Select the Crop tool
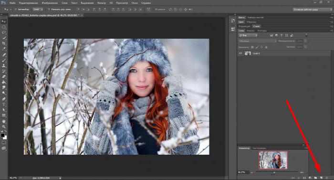 [x=4, y=43]
